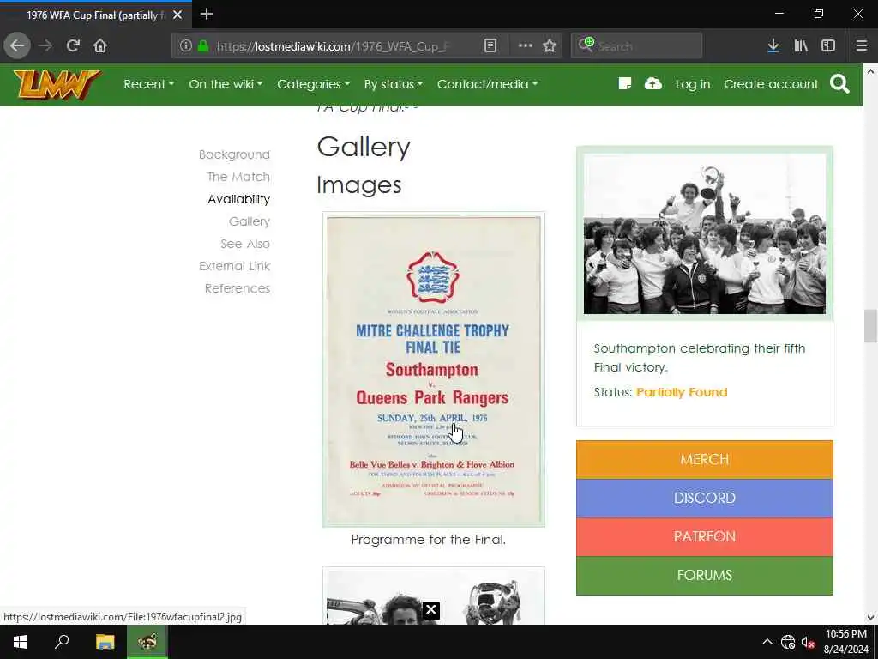The width and height of the screenshot is (878, 659).
Task: Click the Create account link
Action: click(771, 84)
